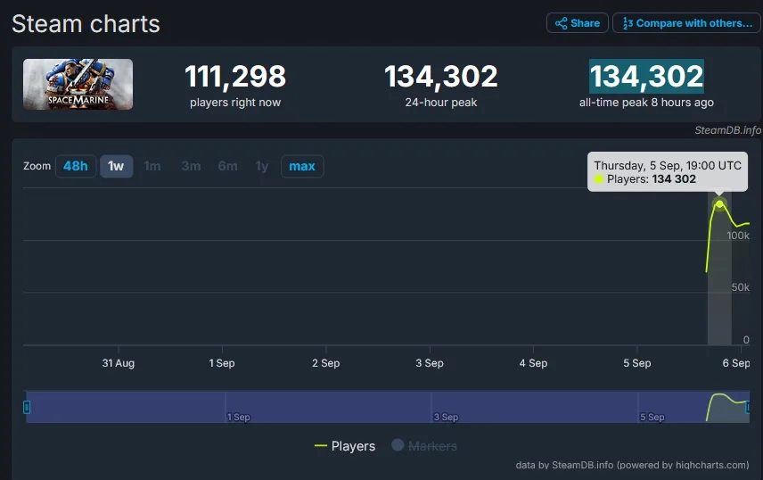Click the 24-hour peak label

(441, 103)
